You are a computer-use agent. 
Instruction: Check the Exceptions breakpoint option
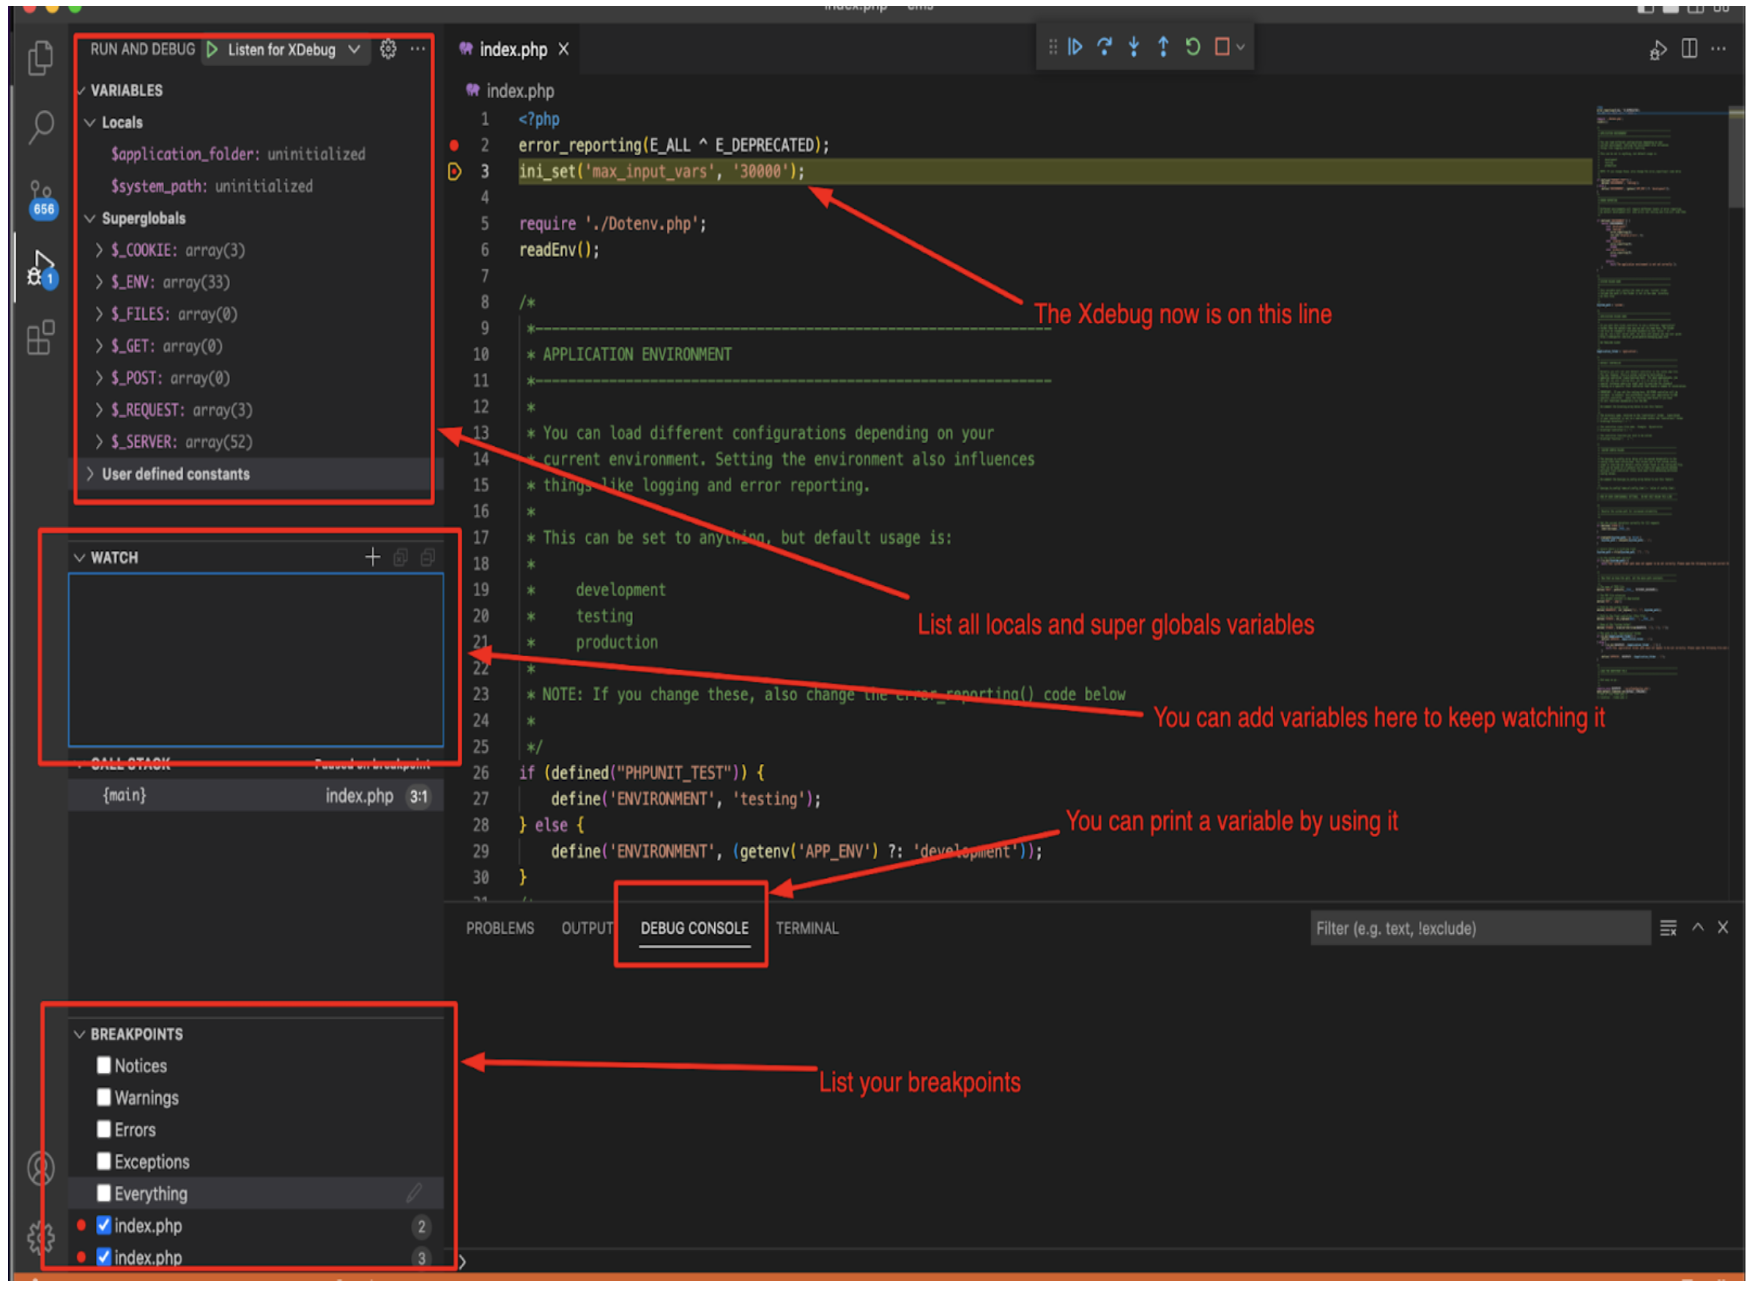[104, 1161]
